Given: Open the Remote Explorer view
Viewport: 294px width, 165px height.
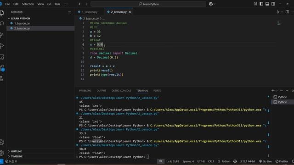Looking at the screenshot, I should pos(2,57).
